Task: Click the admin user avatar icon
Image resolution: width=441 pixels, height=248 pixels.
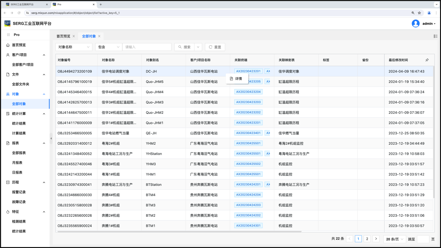Action: (416, 24)
